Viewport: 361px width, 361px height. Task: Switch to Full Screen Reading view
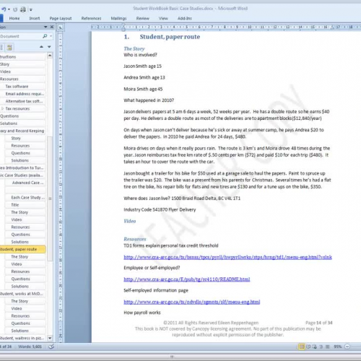tap(308, 347)
